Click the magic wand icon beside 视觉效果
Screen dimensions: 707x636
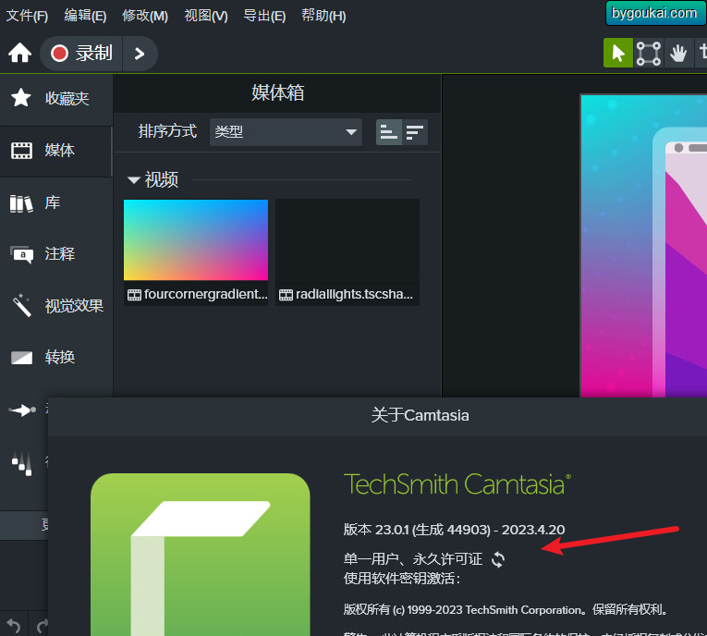[21, 305]
